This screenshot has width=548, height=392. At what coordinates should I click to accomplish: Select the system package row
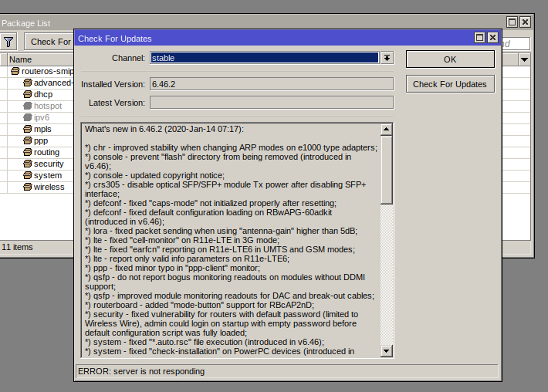pos(38,175)
